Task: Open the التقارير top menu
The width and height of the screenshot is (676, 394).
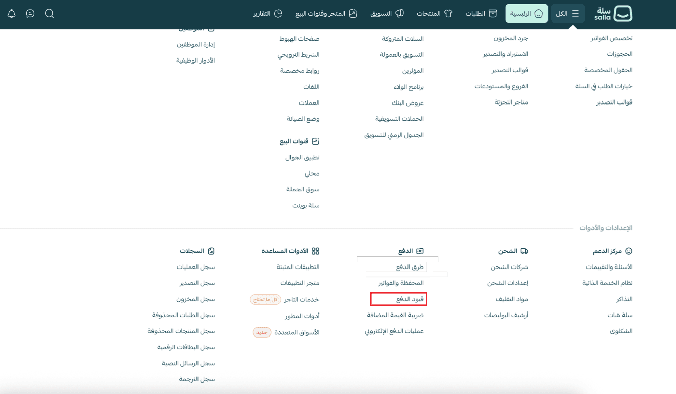Action: coord(267,14)
